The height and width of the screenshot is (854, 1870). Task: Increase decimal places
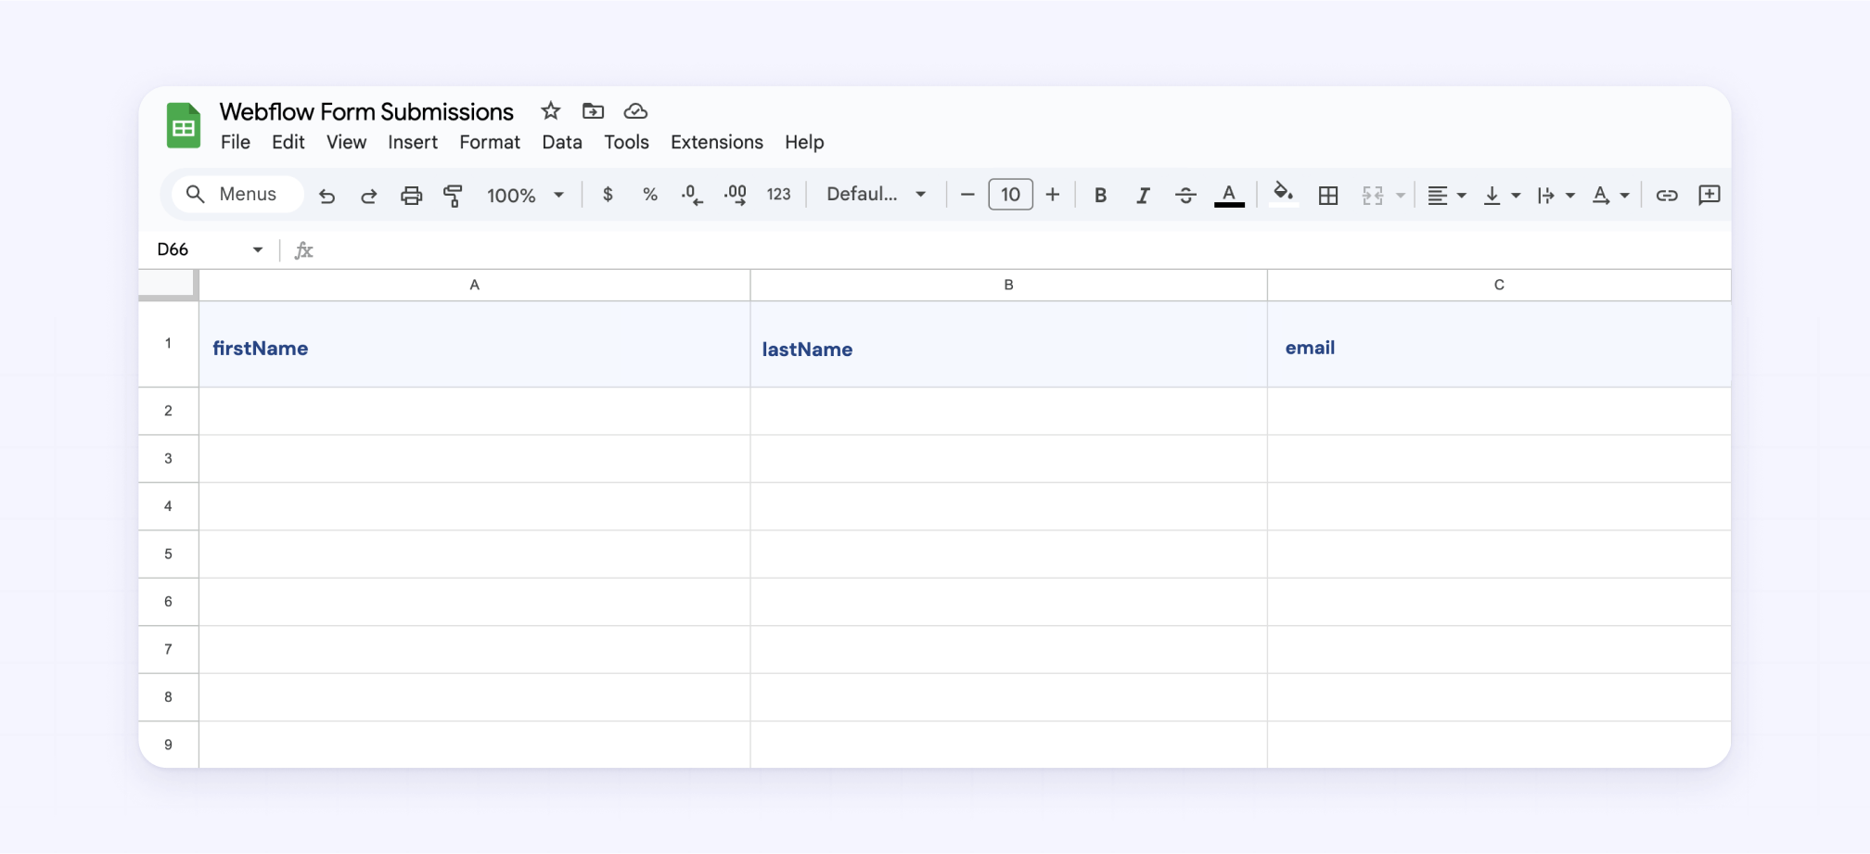tap(736, 195)
